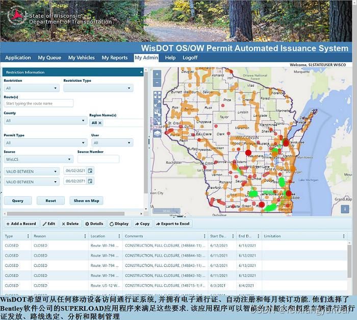
Task: Open the My Vehicles menu
Action: click(x=81, y=58)
